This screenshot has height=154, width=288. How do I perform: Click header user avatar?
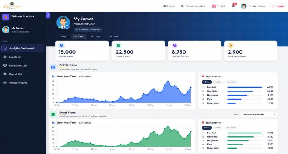pos(244,6)
